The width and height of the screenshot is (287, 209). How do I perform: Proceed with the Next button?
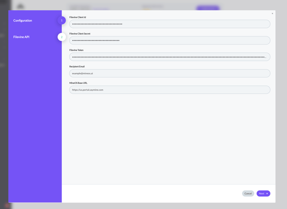[x=263, y=193]
